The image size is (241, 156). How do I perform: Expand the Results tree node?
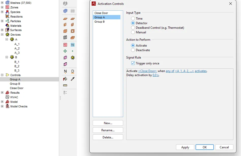[x=2, y=93]
